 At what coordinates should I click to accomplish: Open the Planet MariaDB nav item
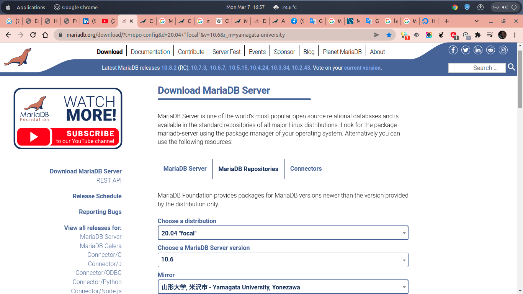pos(342,52)
